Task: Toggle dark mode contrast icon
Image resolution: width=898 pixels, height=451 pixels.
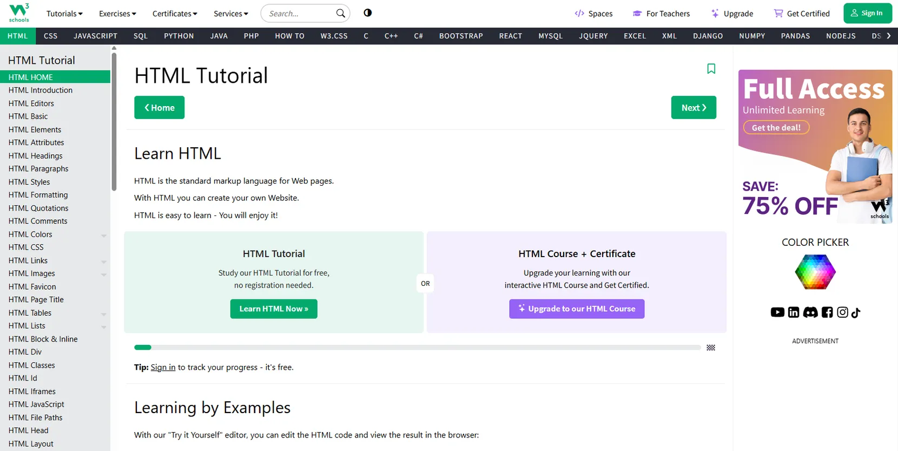Action: coord(368,13)
